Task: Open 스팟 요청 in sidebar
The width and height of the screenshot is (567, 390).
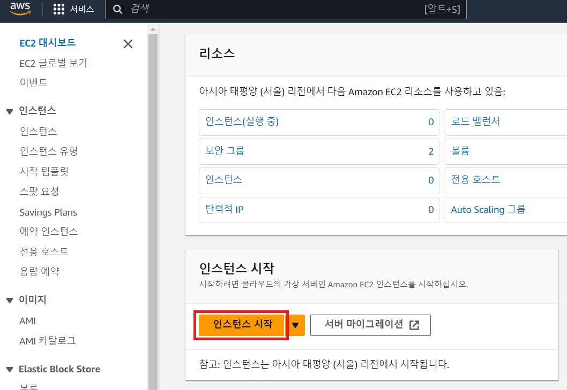Action: 39,191
